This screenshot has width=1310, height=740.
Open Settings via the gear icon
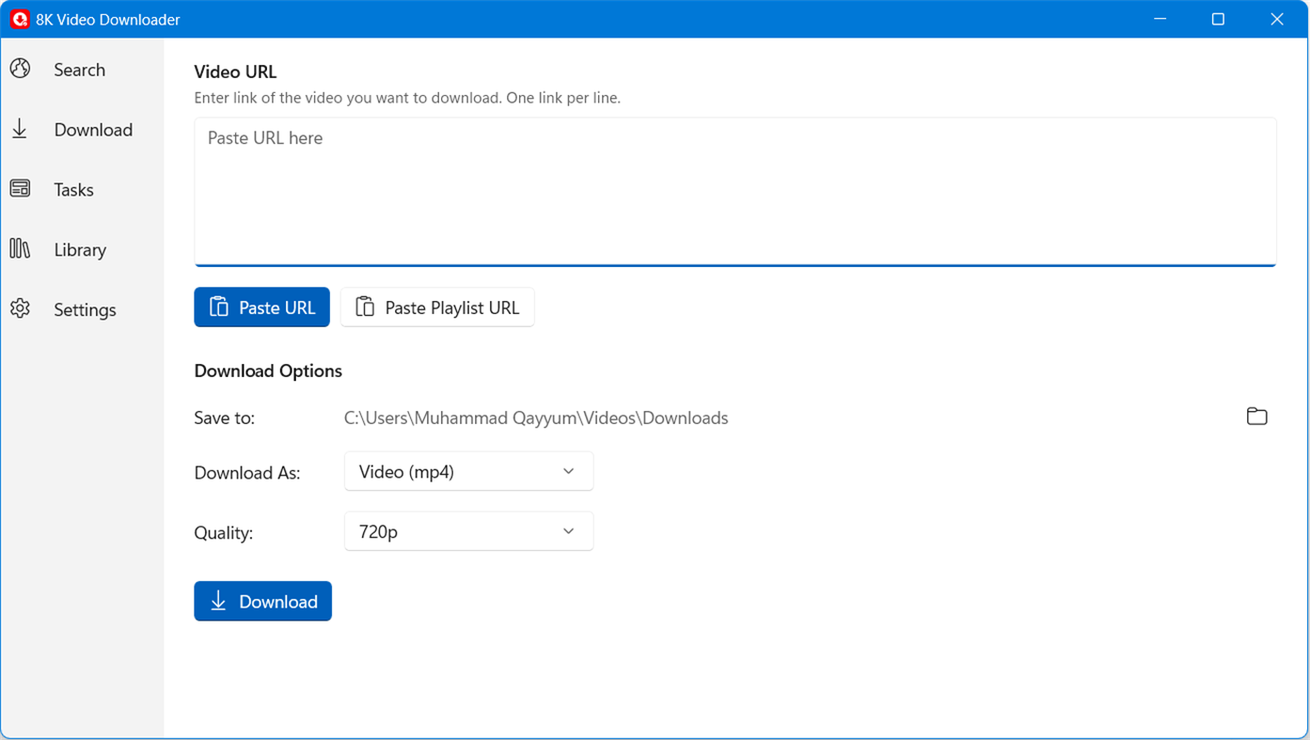20,308
